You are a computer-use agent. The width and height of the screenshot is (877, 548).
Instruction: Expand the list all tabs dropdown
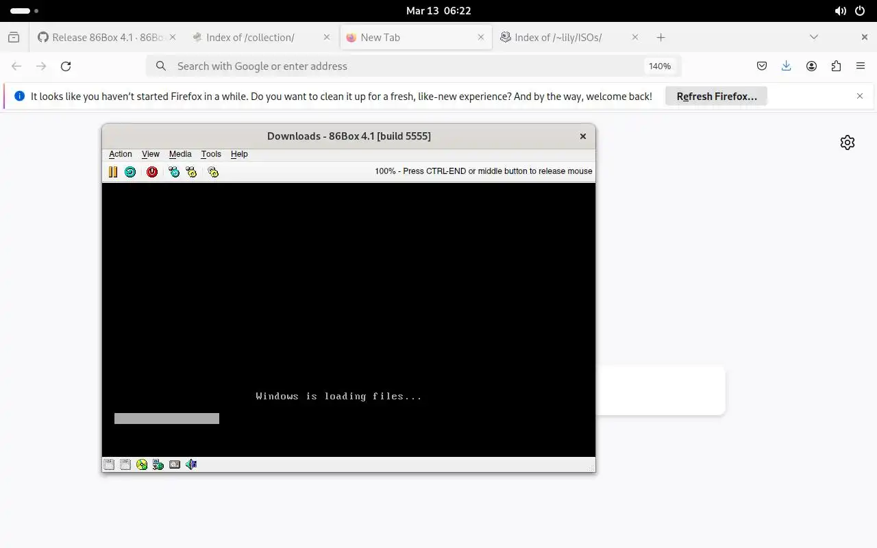pyautogui.click(x=814, y=38)
